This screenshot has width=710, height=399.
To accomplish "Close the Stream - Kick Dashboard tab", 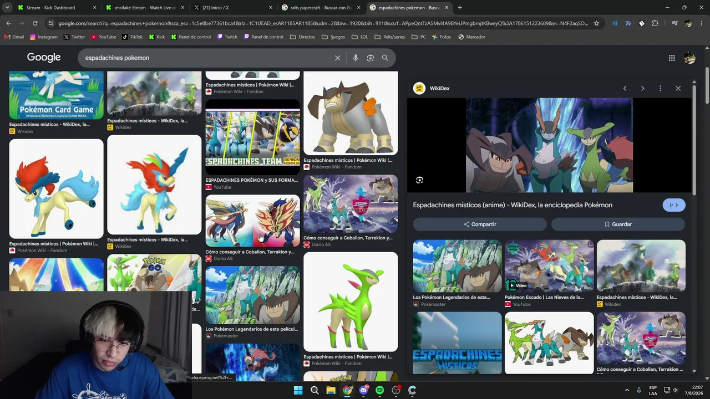I will [94, 8].
